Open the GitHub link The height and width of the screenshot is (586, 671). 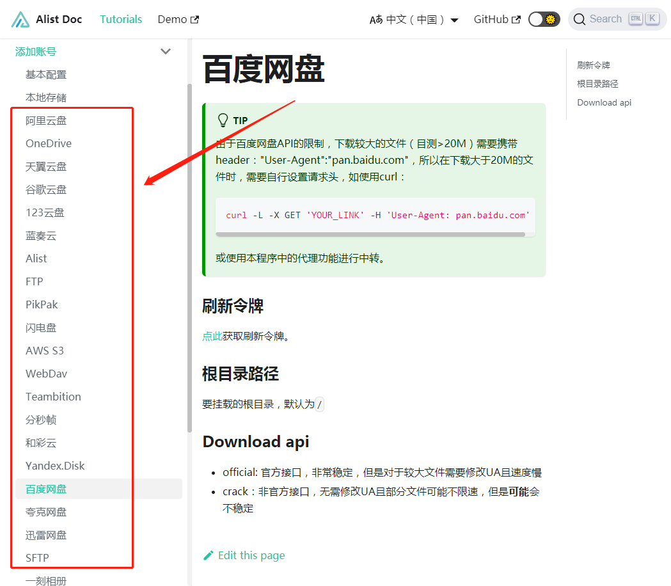click(x=497, y=19)
